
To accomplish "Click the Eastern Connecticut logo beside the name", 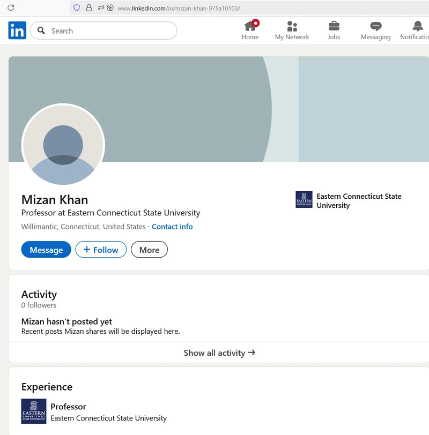I will pos(304,199).
